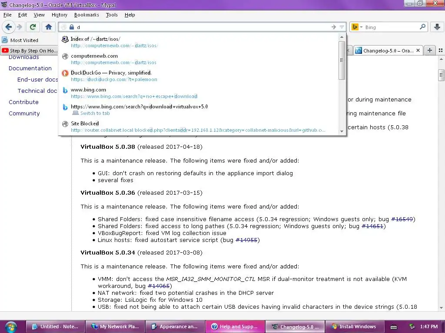Image resolution: width=445 pixels, height=333 pixels.
Task: Open bug #14651 link
Action: (372, 226)
